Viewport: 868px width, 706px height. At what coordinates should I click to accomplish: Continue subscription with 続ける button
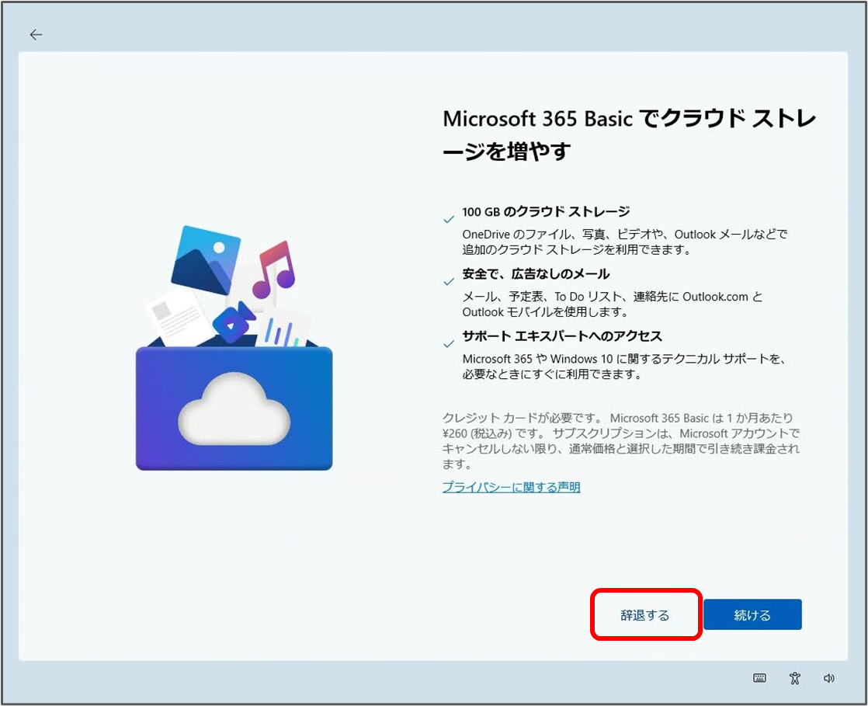pyautogui.click(x=752, y=614)
